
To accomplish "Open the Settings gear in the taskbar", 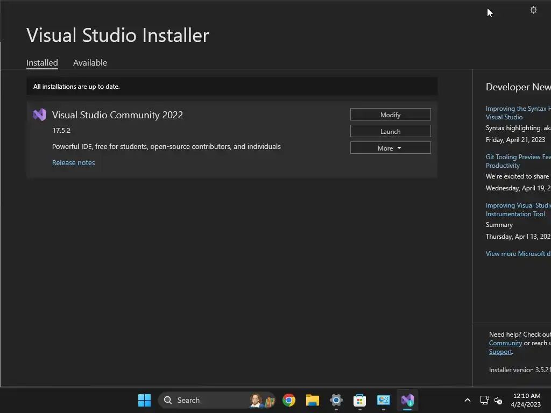I will pyautogui.click(x=336, y=400).
